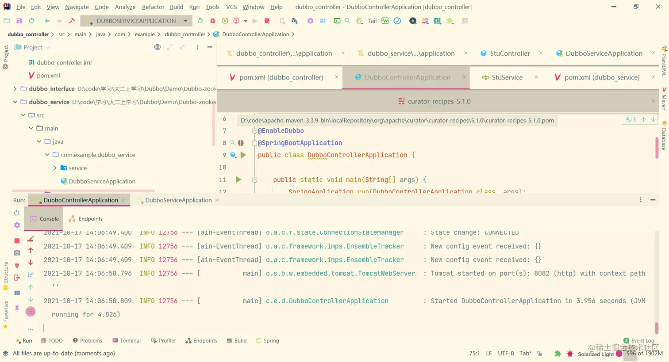This screenshot has height=362, width=669.
Task: Close the StuController editor tab
Action: (541, 53)
